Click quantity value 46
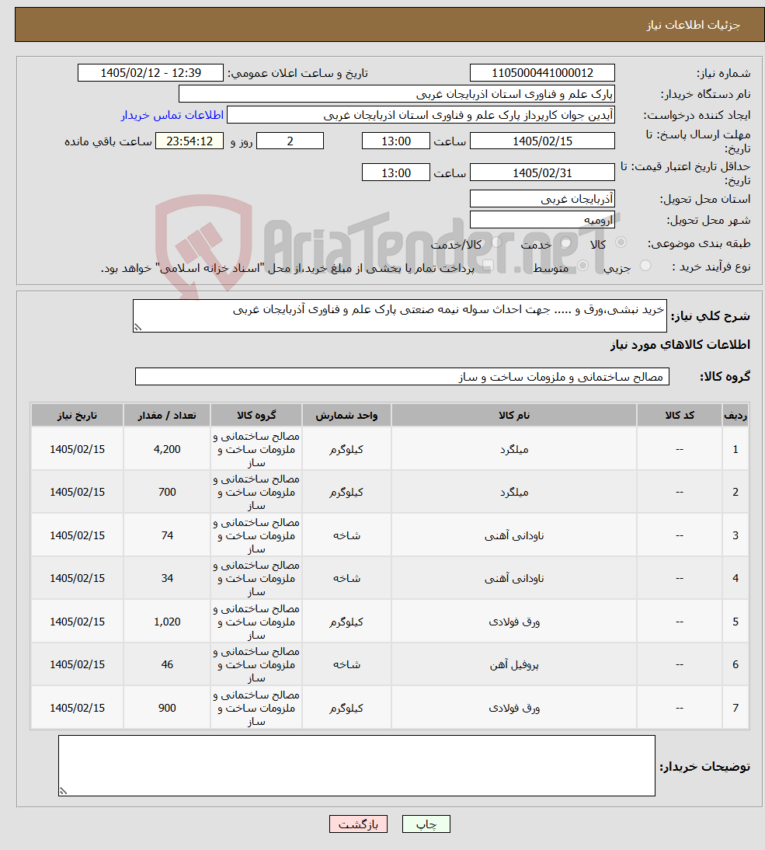765x850 pixels. (x=167, y=664)
